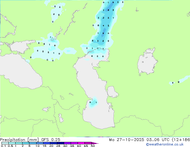Viewport: 190px width, 147px height.
Task: Click the legend label "10"
Action: [37, 146]
